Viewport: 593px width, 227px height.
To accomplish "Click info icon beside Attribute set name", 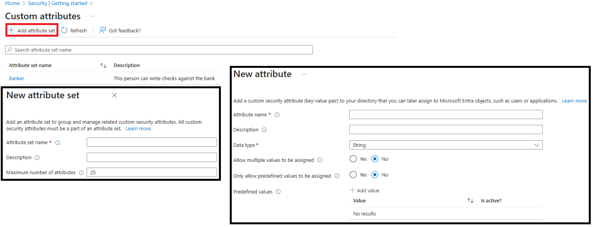I will click(58, 143).
